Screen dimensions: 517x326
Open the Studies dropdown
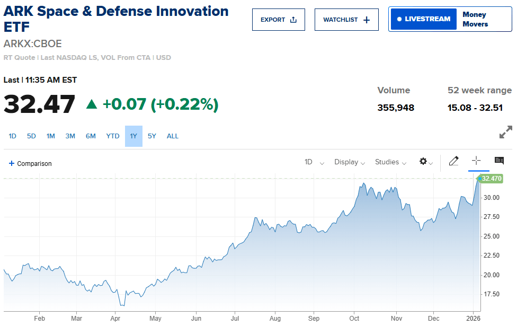click(390, 162)
